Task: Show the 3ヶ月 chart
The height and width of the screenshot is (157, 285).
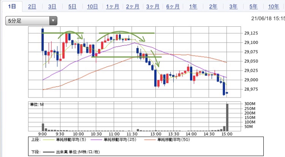Action: point(153,6)
